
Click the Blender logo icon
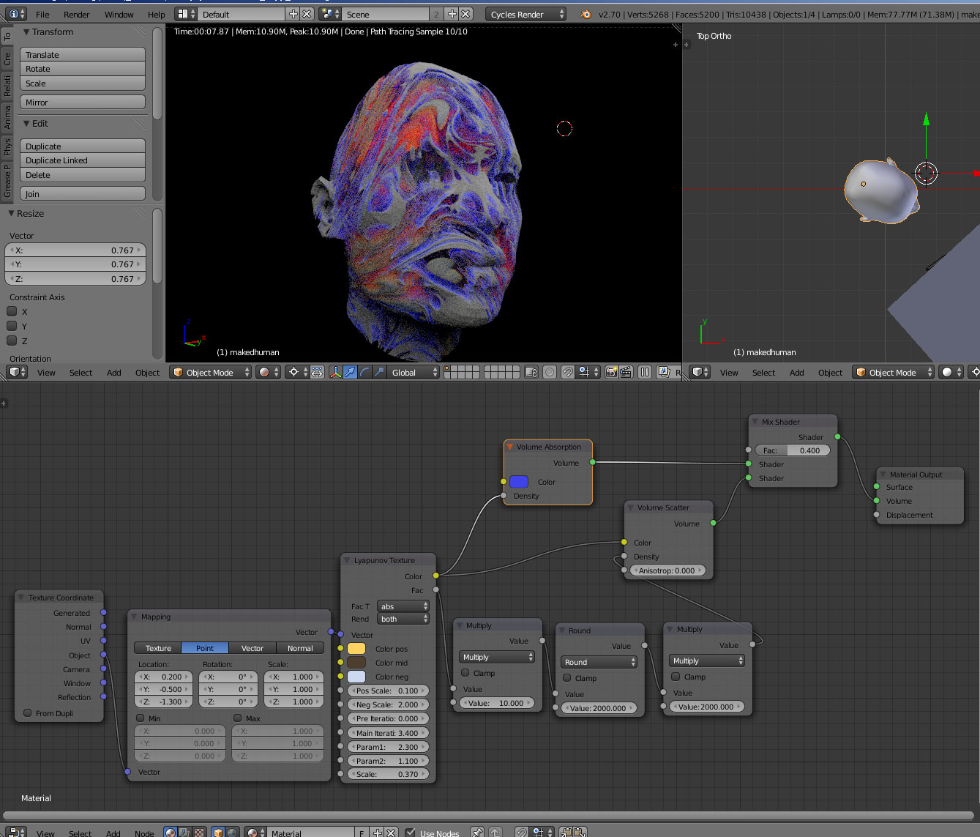pyautogui.click(x=586, y=14)
